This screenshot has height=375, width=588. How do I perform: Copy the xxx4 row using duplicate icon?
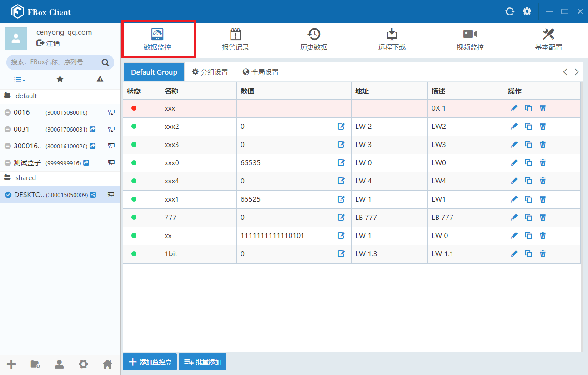point(528,181)
